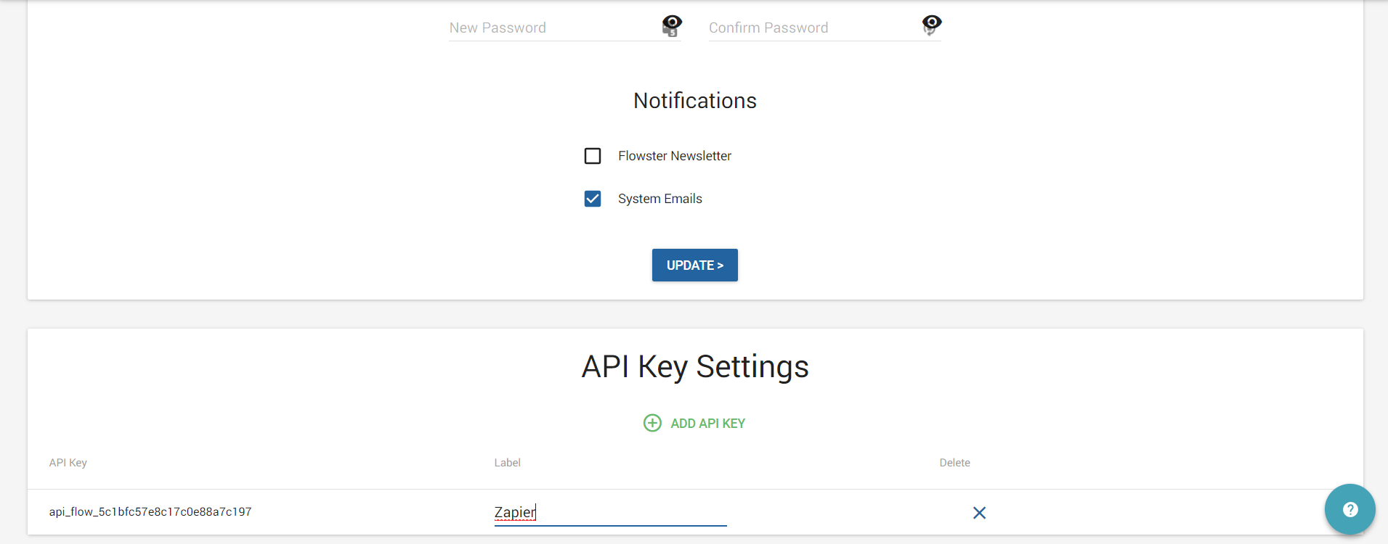Viewport: 1388px width, 544px height.
Task: Click the ADD API KEY link
Action: point(707,424)
